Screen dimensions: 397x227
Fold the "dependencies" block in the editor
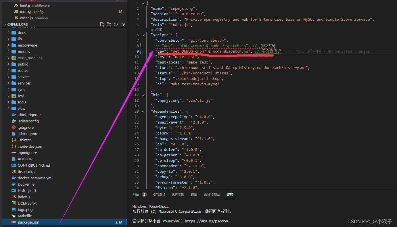(x=143, y=111)
